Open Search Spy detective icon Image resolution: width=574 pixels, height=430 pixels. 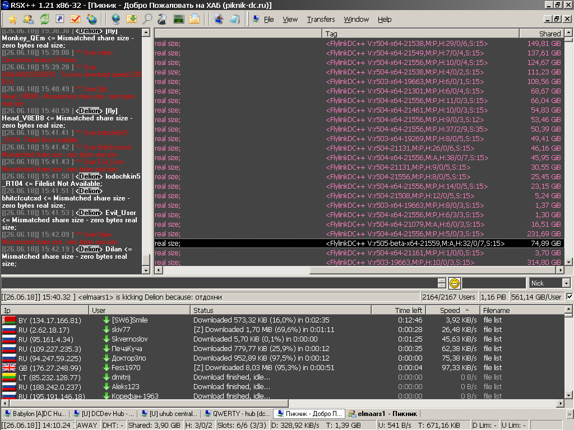coord(162,19)
